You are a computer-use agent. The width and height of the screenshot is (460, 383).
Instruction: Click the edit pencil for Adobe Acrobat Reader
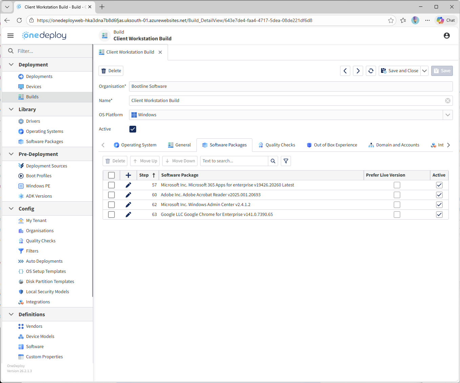click(x=128, y=195)
